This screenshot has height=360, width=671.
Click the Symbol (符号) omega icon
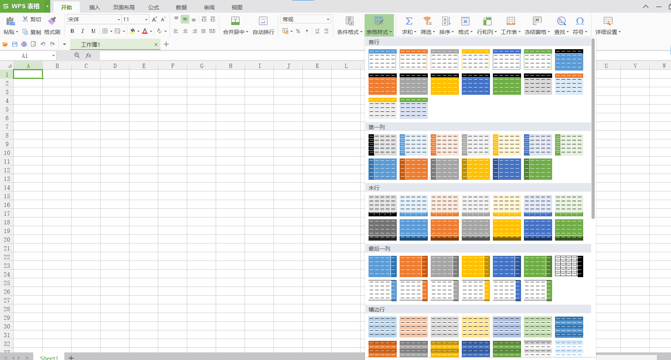coord(580,21)
